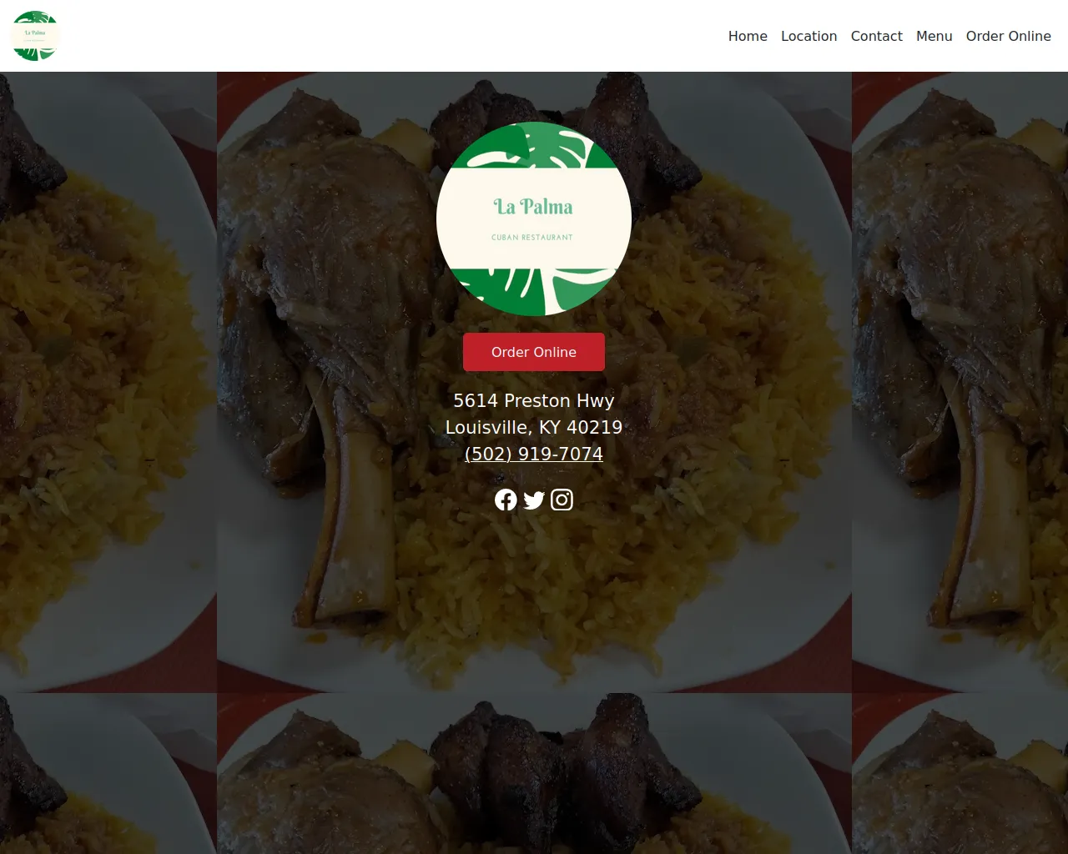Click the CUBAN RESTAURANT text in the logo
Image resolution: width=1068 pixels, height=854 pixels.
click(532, 238)
